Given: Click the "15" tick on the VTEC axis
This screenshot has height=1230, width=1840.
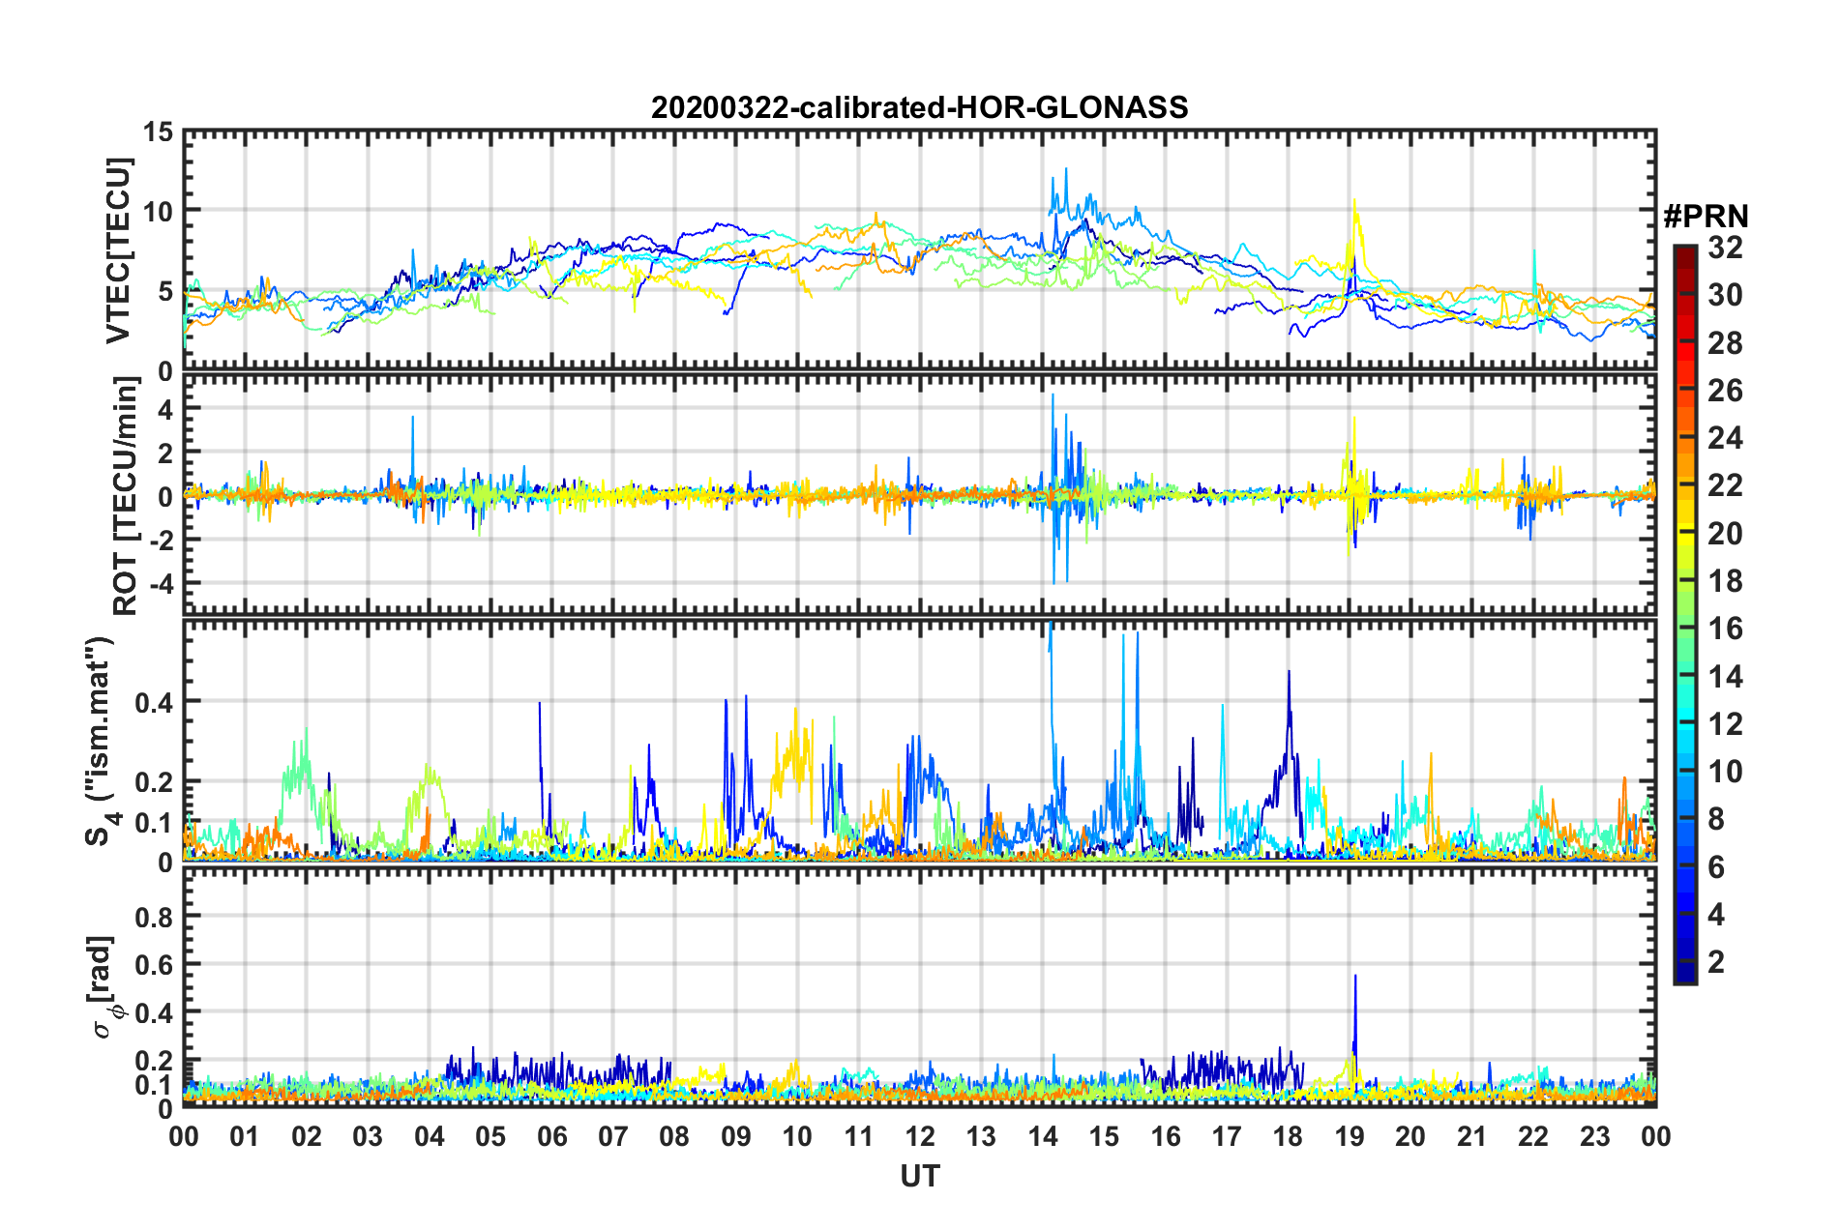Looking at the screenshot, I should 158,132.
